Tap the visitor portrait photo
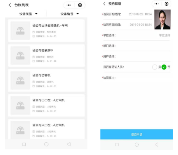Screen dimensions: 178x155 (162, 20)
